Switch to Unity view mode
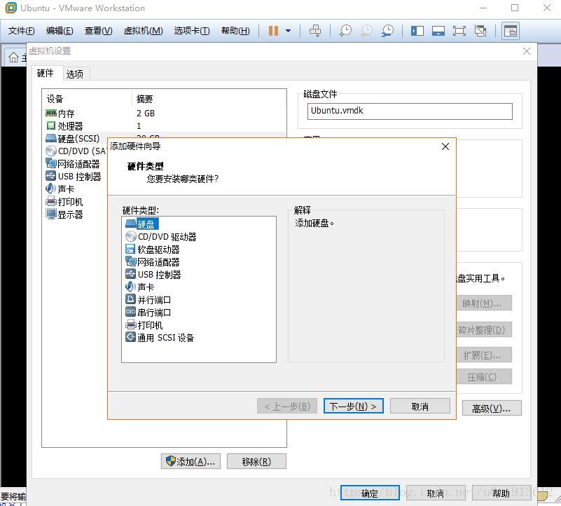Viewport: 561px width, 506px height. point(479,30)
